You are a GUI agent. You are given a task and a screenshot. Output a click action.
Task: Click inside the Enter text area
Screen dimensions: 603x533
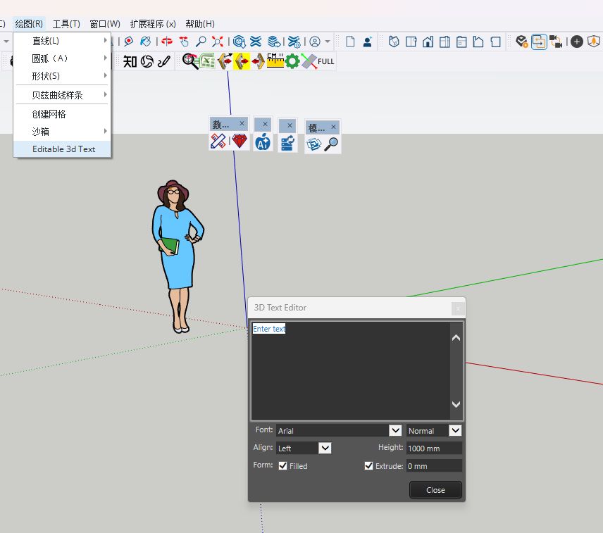(350, 371)
